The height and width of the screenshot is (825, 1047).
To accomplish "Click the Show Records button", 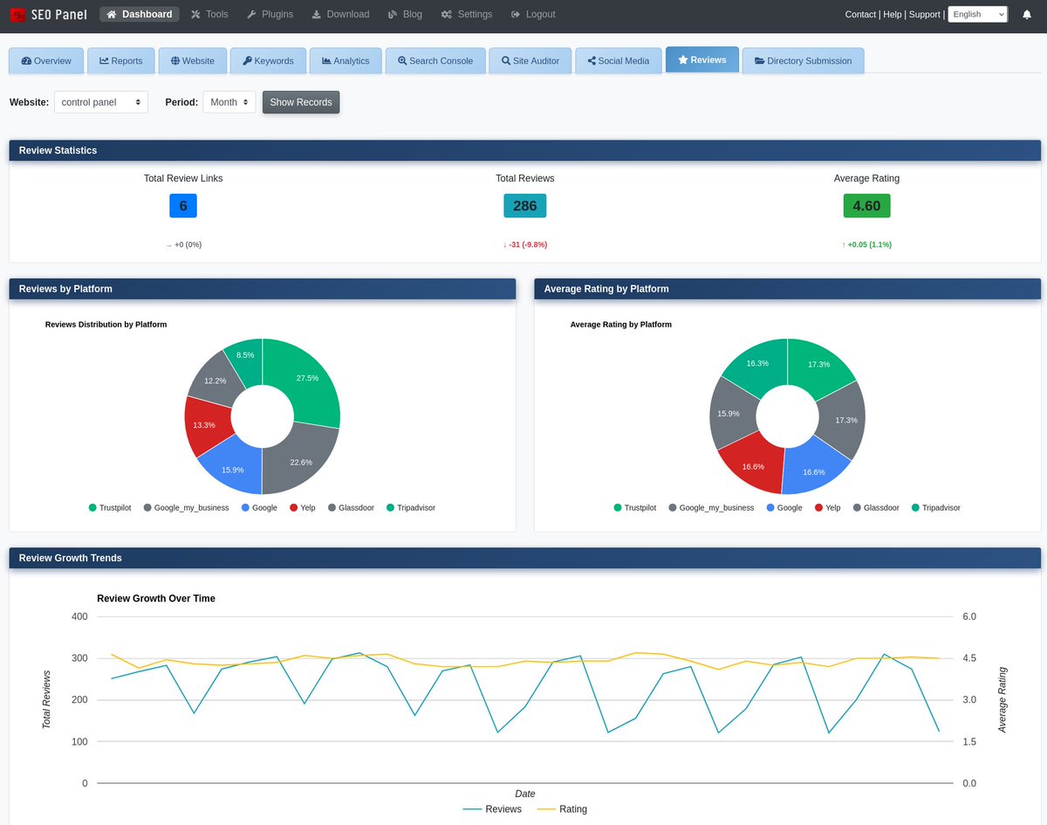I will (x=301, y=102).
